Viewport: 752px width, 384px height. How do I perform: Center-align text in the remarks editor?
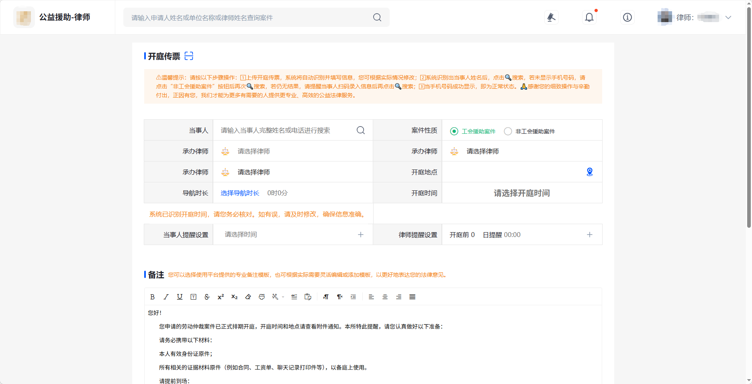385,297
